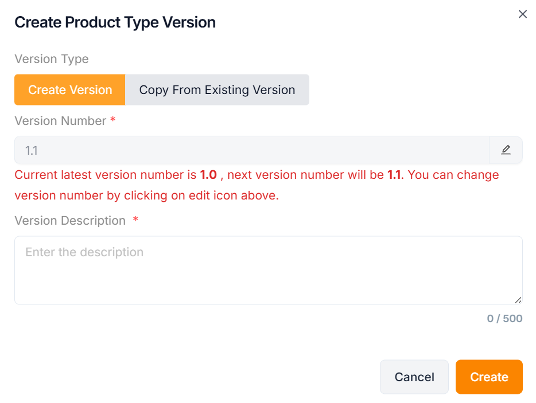Click the 0 / 500 character counter
536x403 pixels.
coord(504,319)
